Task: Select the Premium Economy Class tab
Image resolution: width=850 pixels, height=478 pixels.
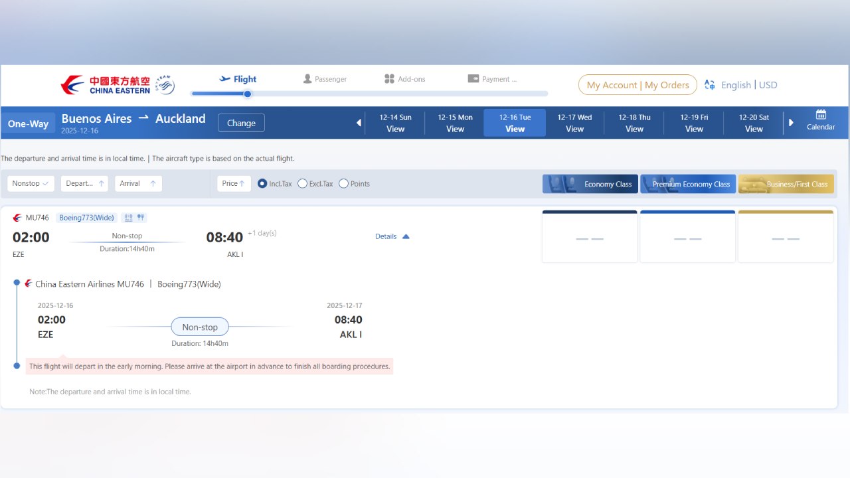Action: pos(688,184)
